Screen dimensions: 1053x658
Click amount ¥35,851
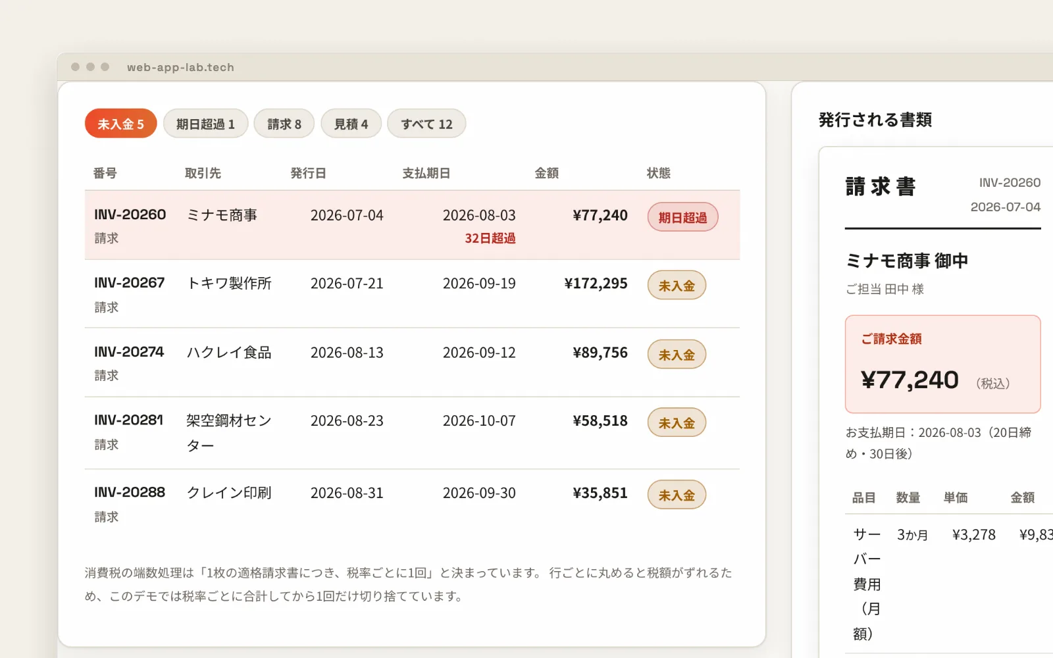(600, 493)
